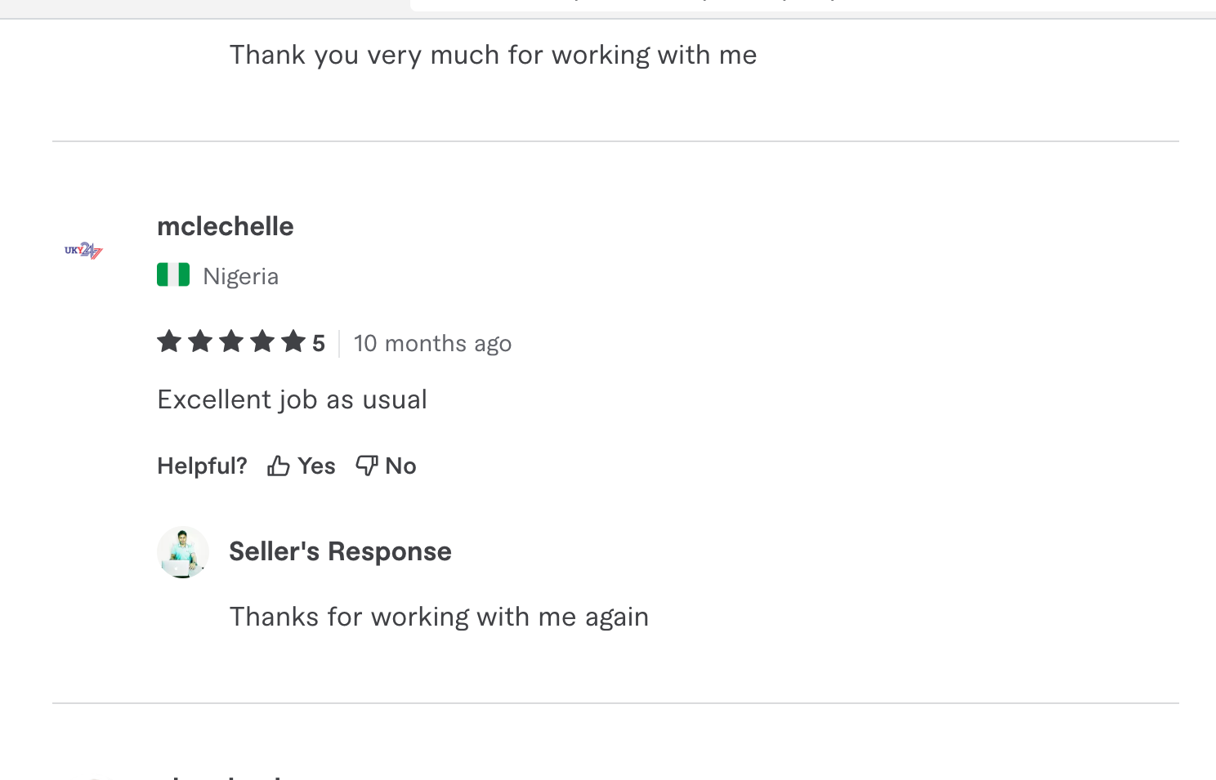Click the "Thanks for working with me again" reply

[439, 617]
